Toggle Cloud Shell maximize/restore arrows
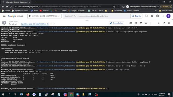 click(159, 23)
